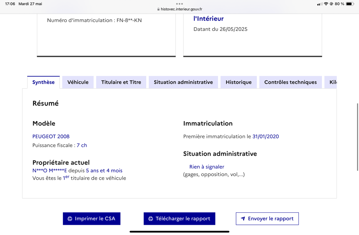Screen dimensions: 359x235
Task: Tap the three dots above the address bar
Action: point(180,4)
